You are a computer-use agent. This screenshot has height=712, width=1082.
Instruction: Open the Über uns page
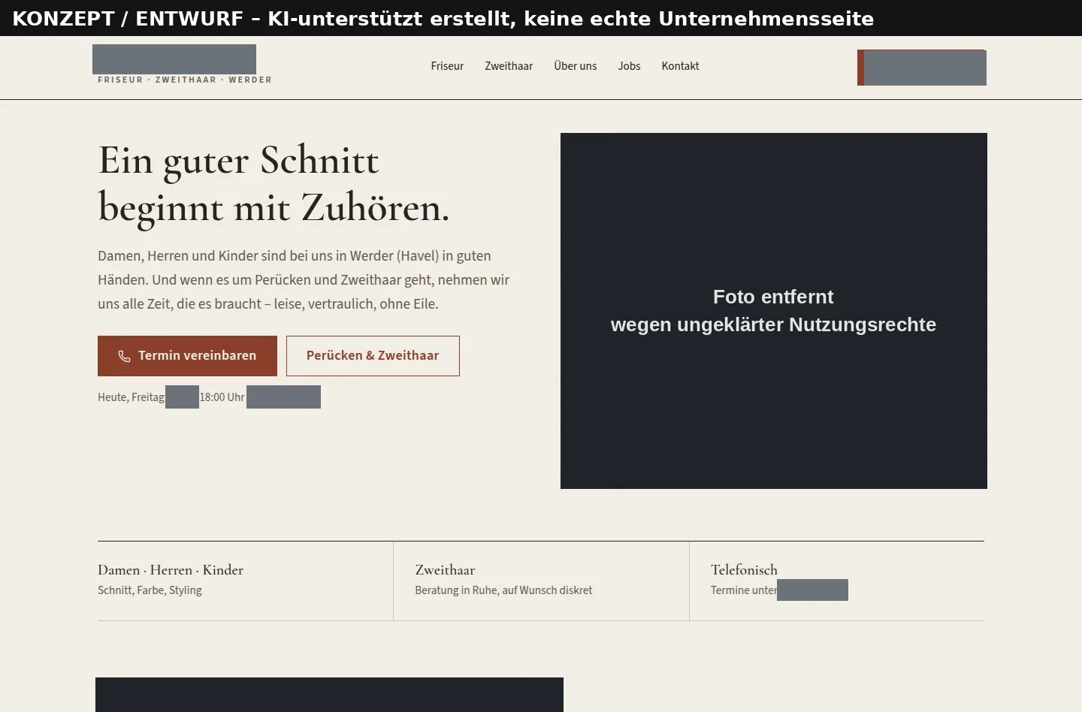coord(576,66)
